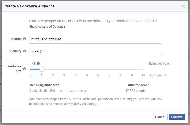190x125 pixels.
Task: Click the info icon next to Source
Action: [x=25, y=39]
